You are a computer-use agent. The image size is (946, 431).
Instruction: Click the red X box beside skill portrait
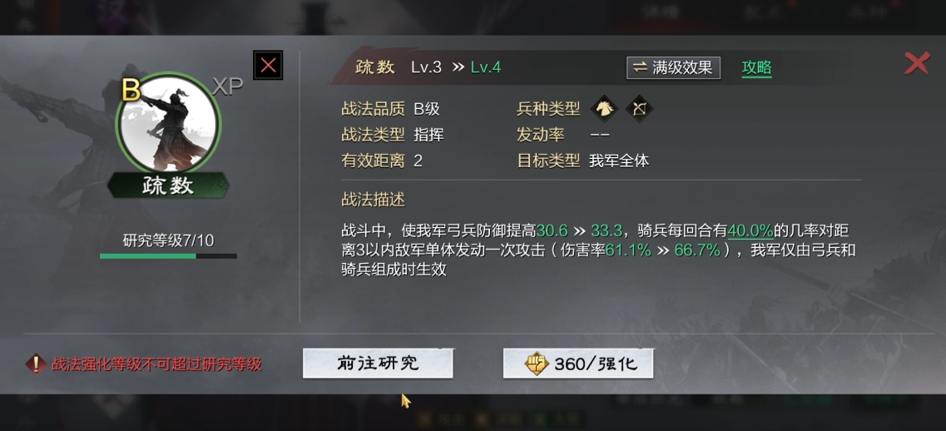pos(269,65)
